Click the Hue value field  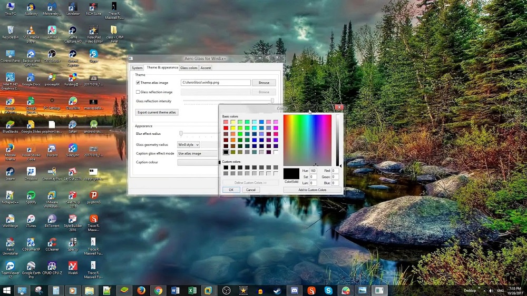point(313,171)
